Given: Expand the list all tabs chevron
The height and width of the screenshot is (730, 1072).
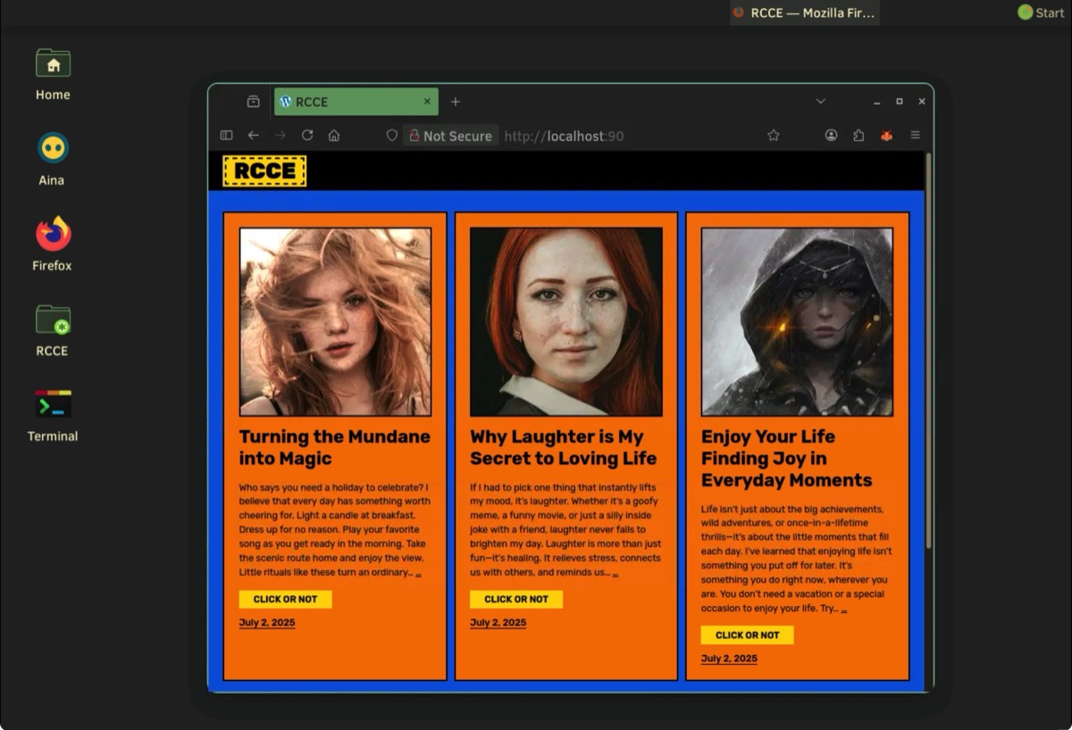Looking at the screenshot, I should [x=821, y=102].
